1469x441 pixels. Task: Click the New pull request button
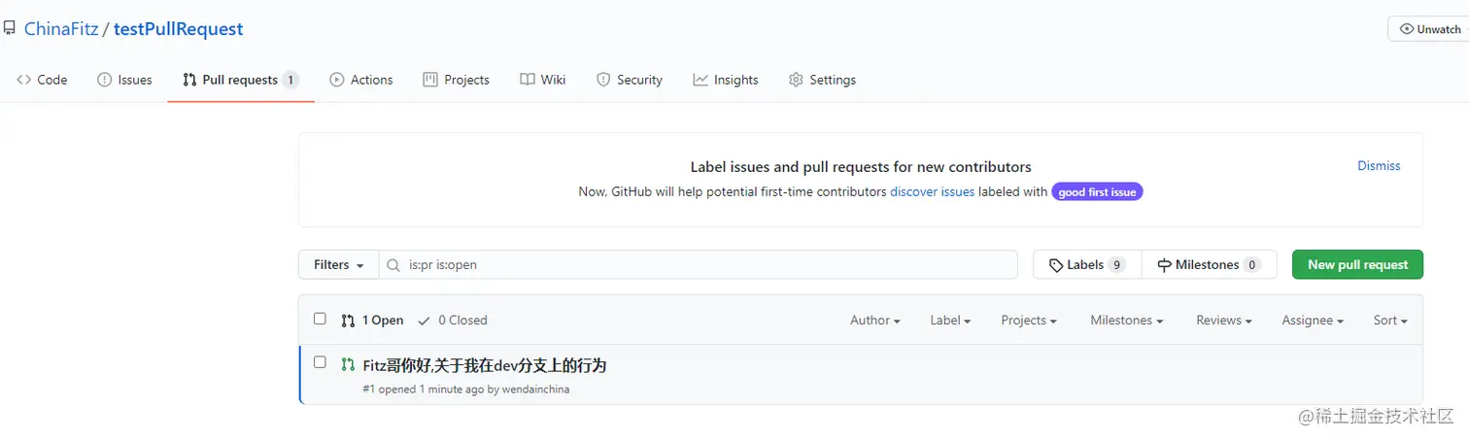[1357, 264]
